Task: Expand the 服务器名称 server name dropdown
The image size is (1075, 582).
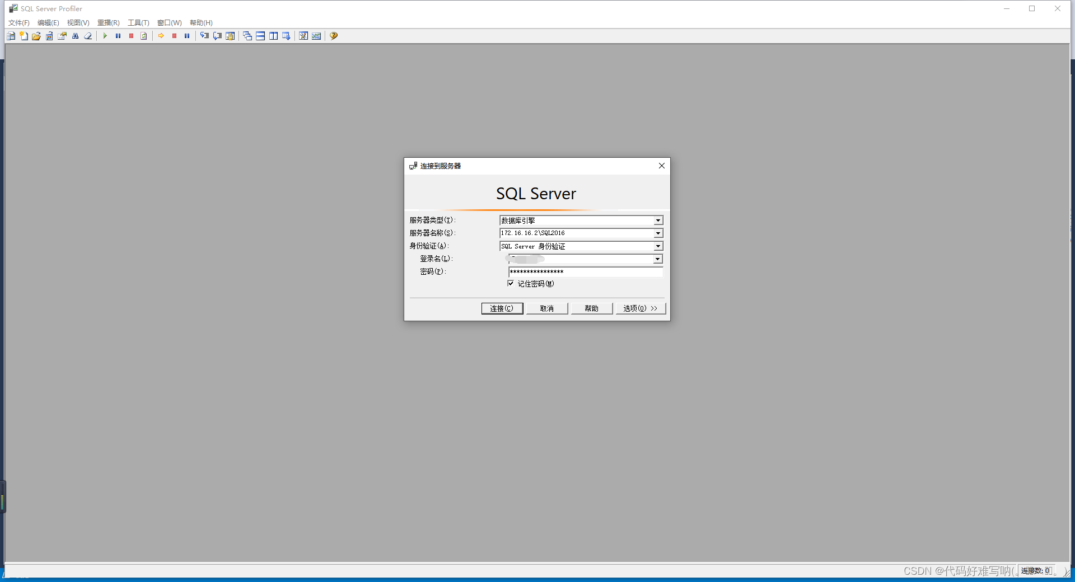Action: pyautogui.click(x=658, y=233)
